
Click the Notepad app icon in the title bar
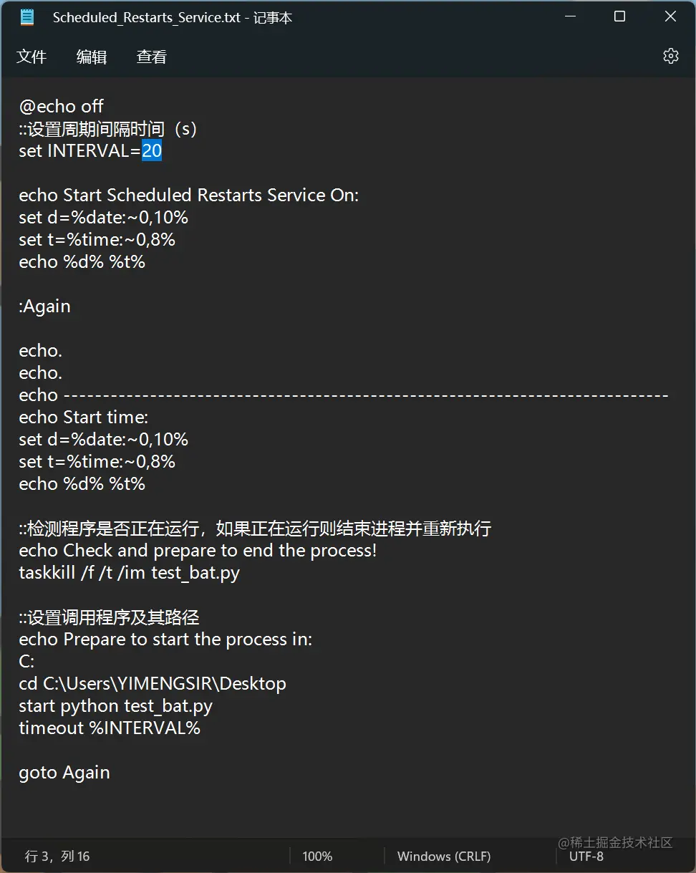(x=26, y=16)
